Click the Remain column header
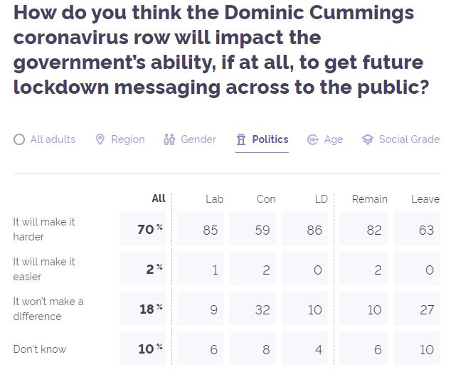The width and height of the screenshot is (451, 377). tap(369, 199)
